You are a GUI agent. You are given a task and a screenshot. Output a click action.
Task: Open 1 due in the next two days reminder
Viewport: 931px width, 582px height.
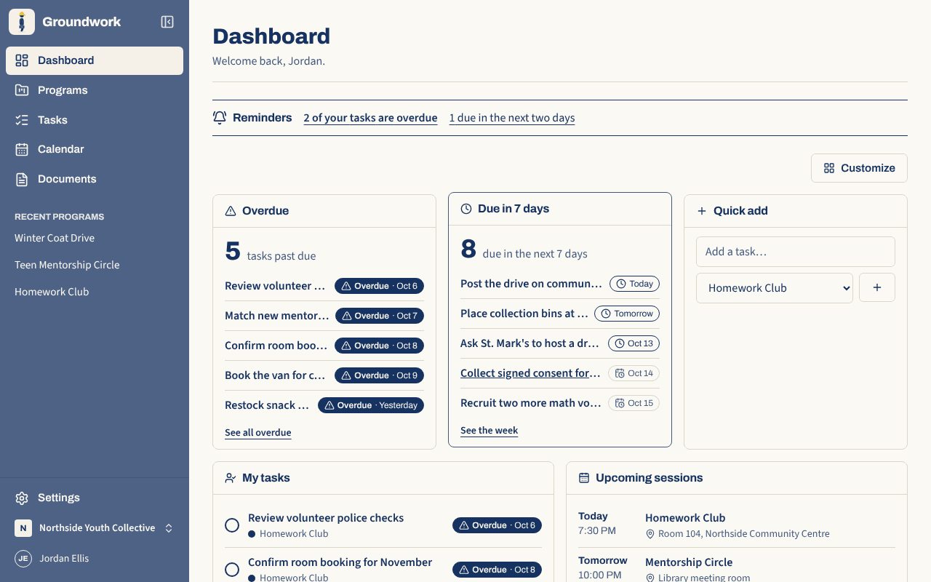pyautogui.click(x=512, y=118)
